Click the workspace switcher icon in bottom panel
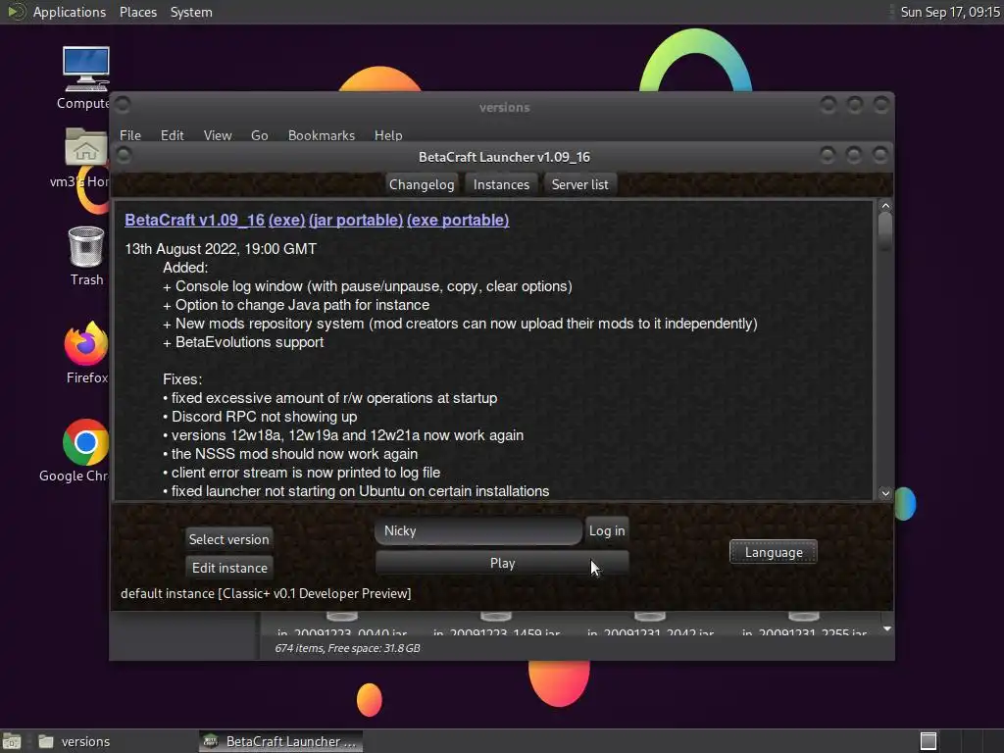 pyautogui.click(x=929, y=741)
